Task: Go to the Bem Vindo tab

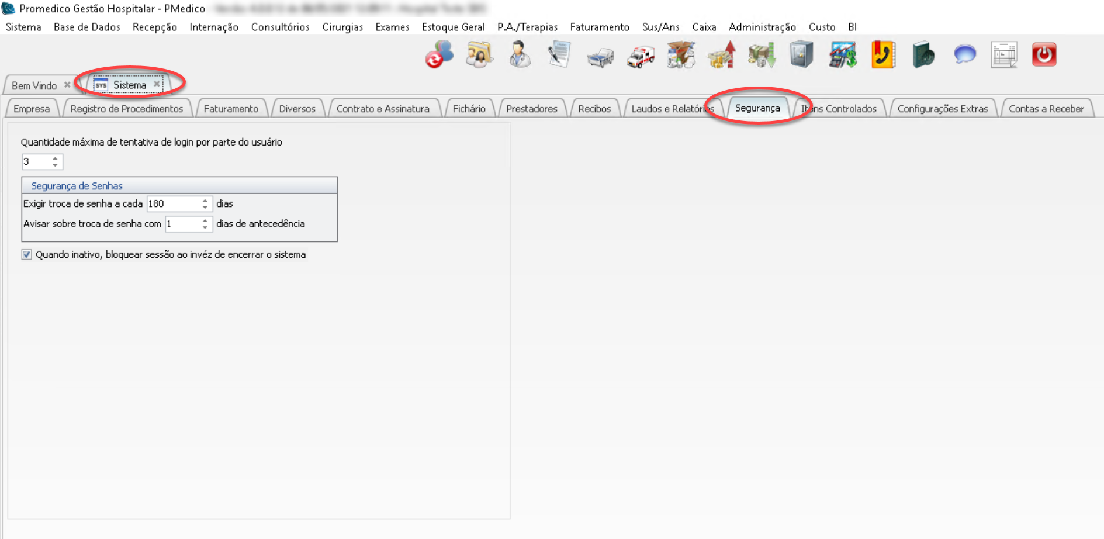Action: pos(34,85)
